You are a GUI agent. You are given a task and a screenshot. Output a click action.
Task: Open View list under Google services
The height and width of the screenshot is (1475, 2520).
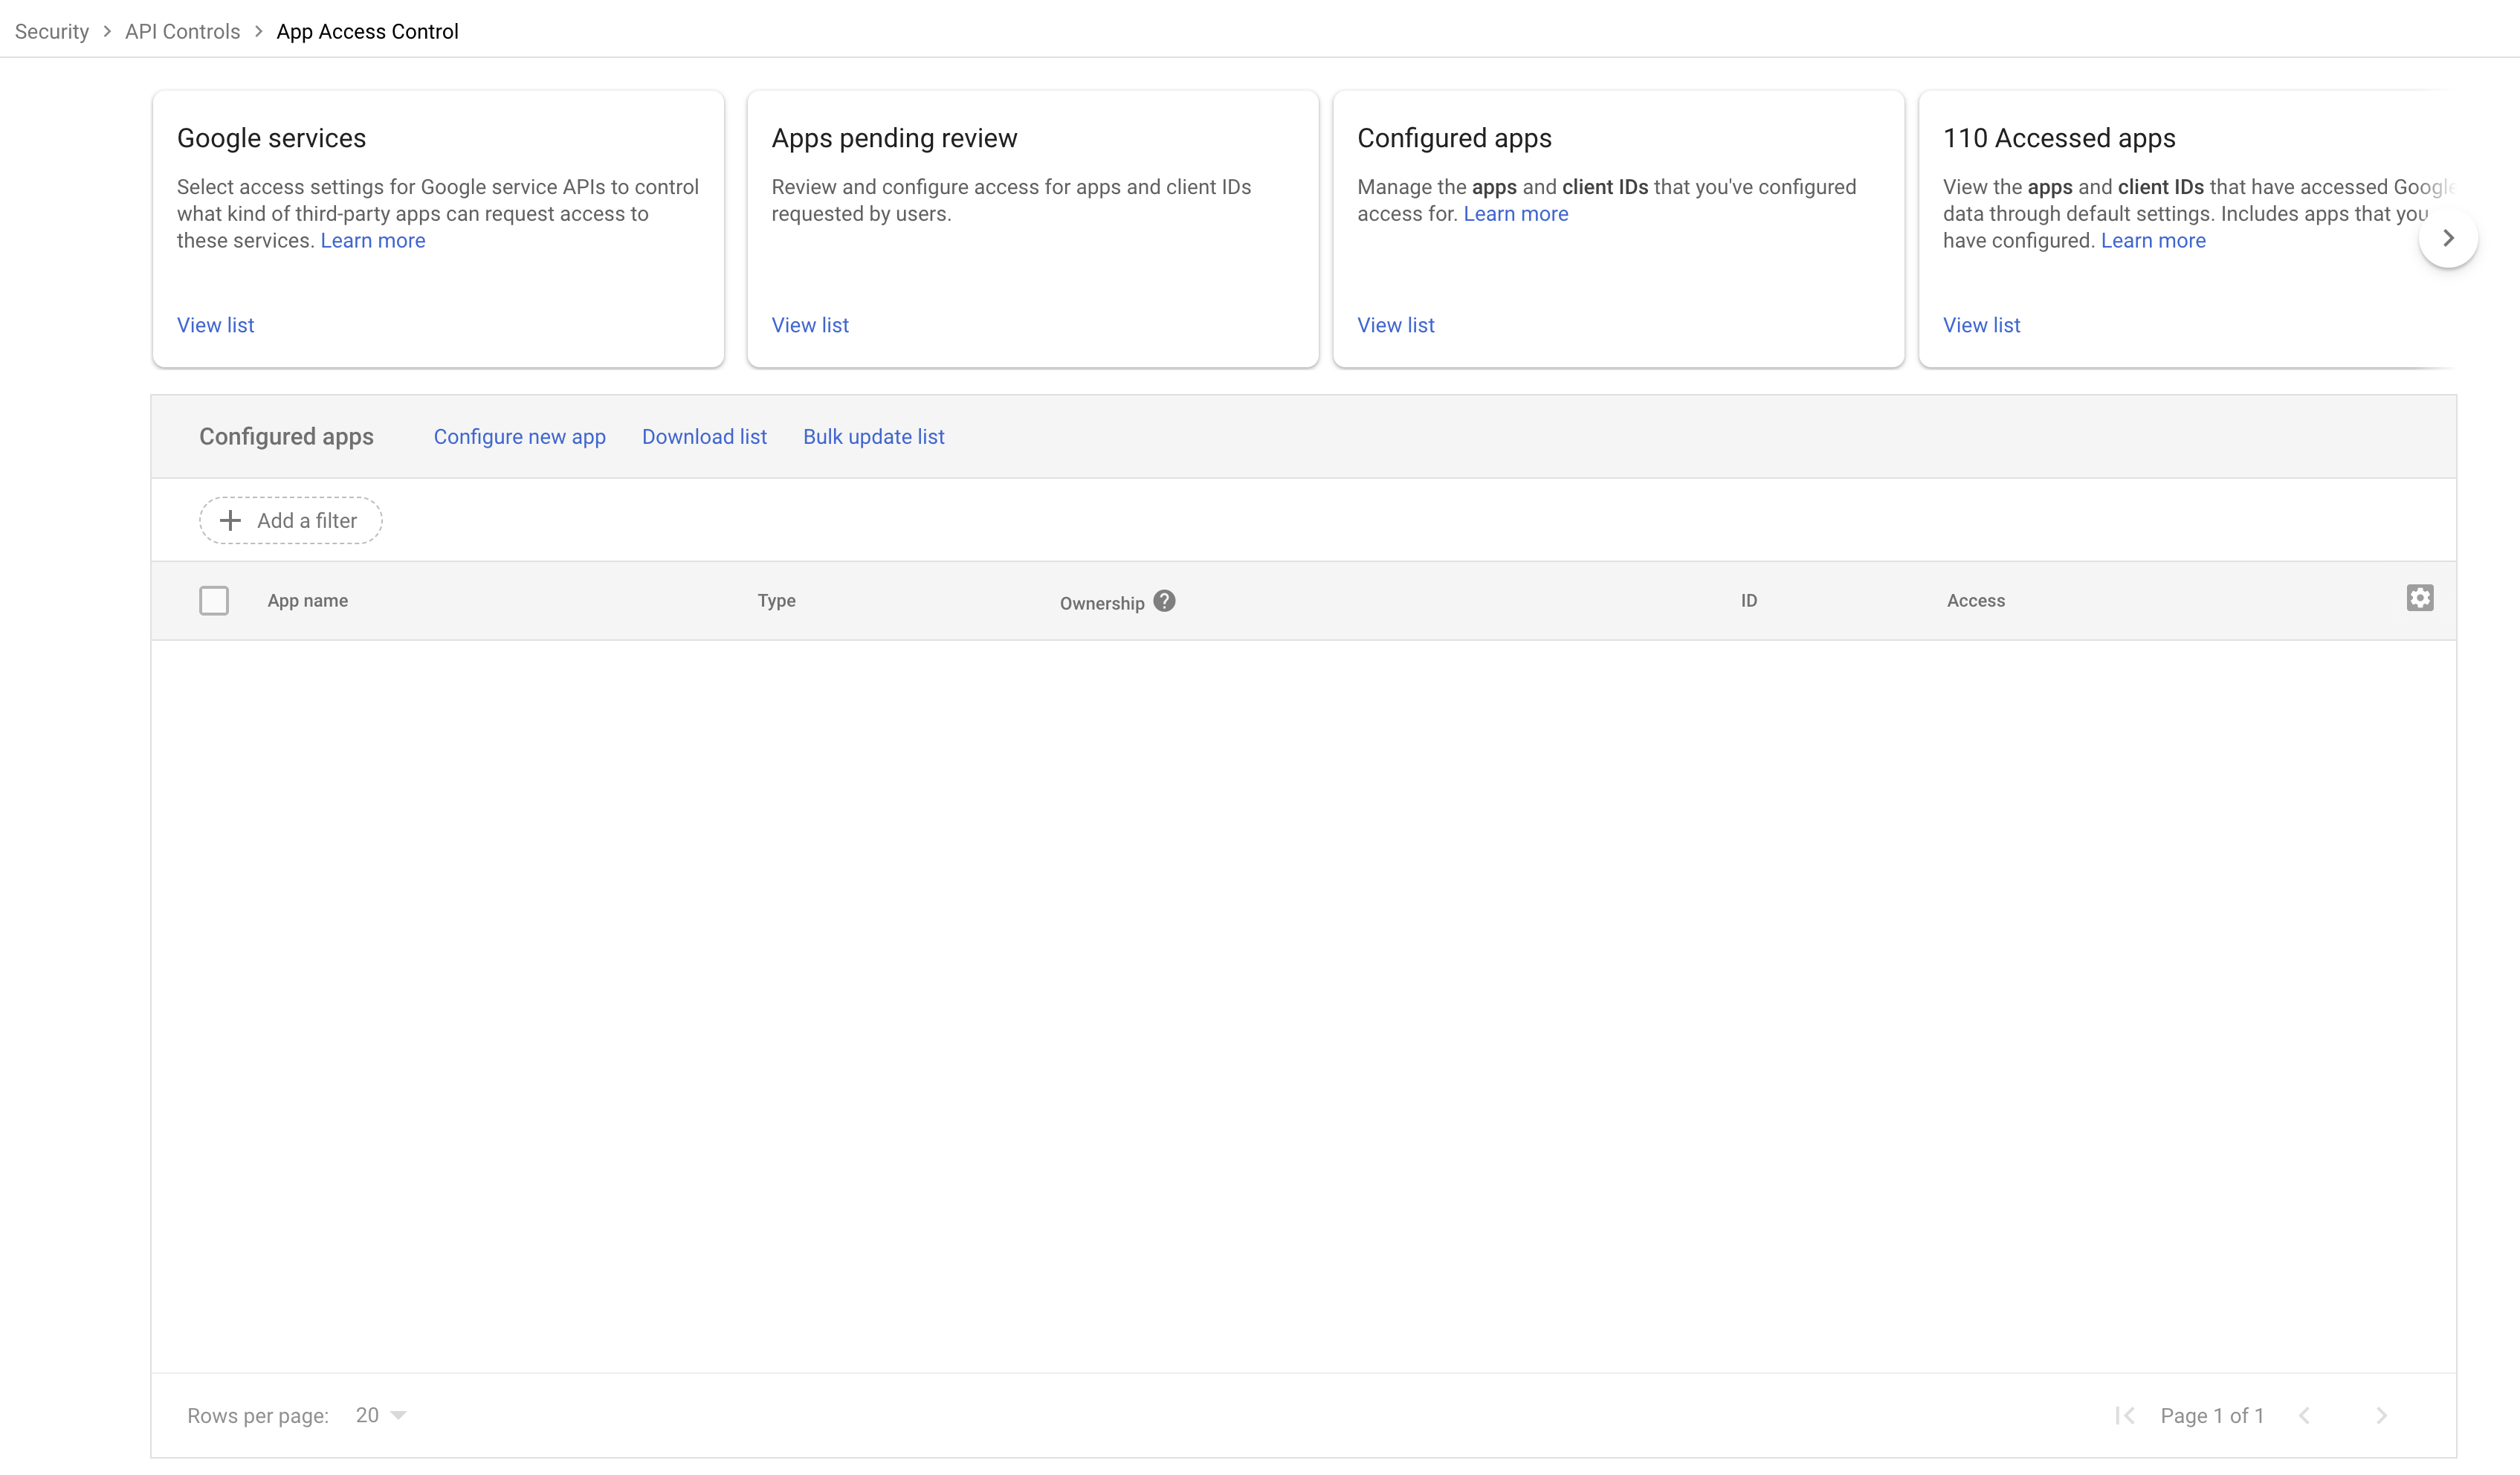[x=216, y=325]
